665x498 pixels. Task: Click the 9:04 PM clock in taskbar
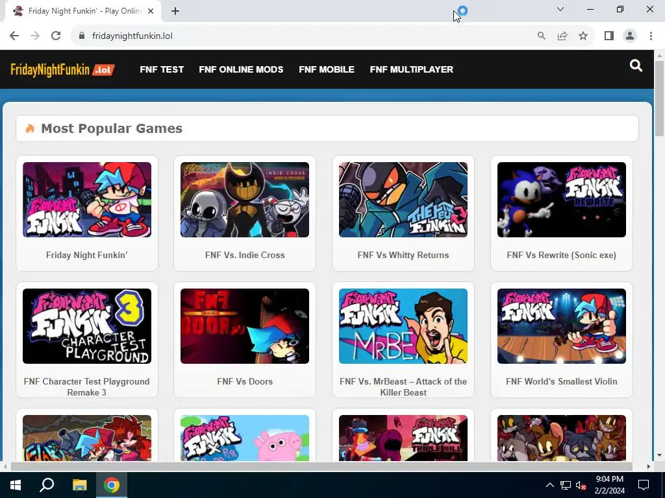point(609,479)
